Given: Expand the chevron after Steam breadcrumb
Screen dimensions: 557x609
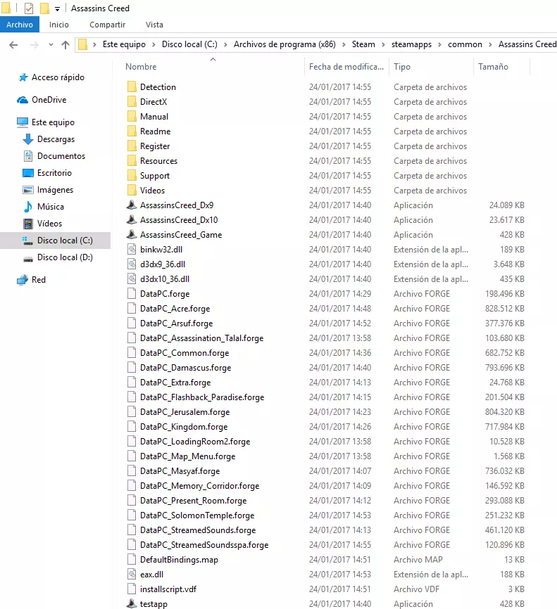Looking at the screenshot, I should click(x=383, y=45).
